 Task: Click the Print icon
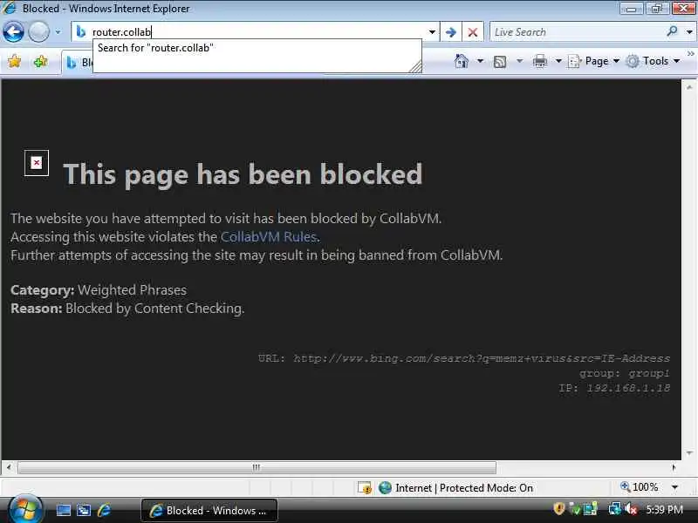tap(539, 61)
